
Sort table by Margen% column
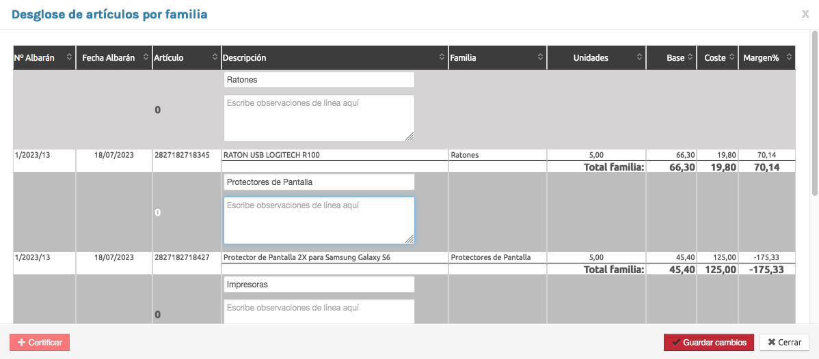[789, 58]
